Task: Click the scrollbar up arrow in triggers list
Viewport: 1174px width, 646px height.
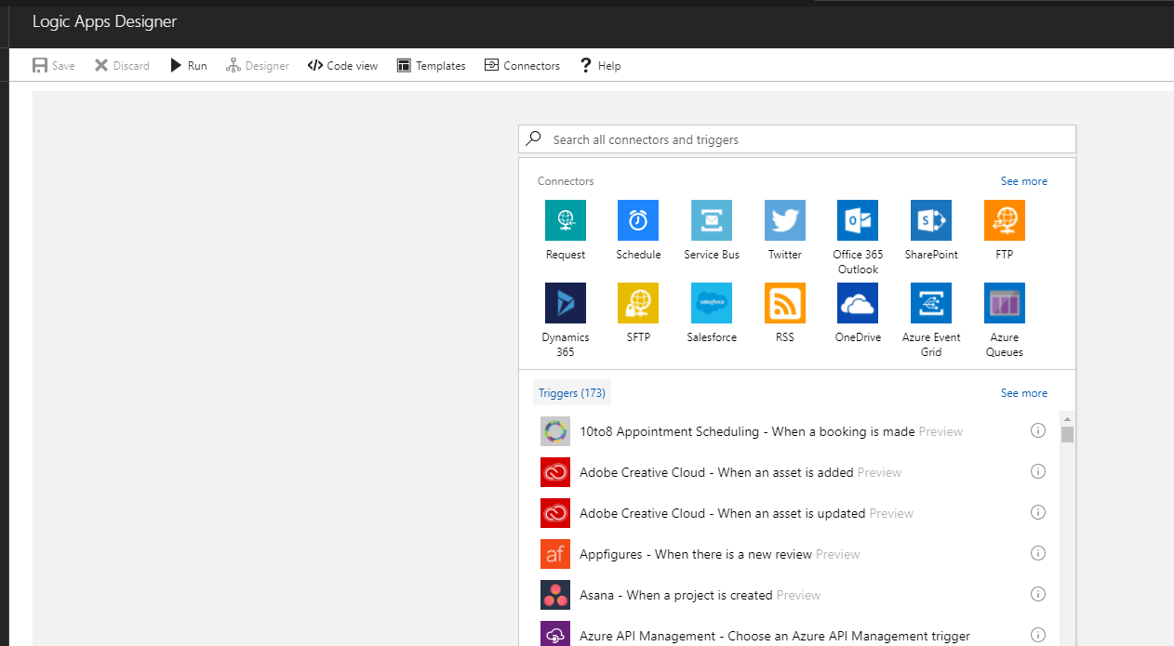Action: pyautogui.click(x=1068, y=418)
